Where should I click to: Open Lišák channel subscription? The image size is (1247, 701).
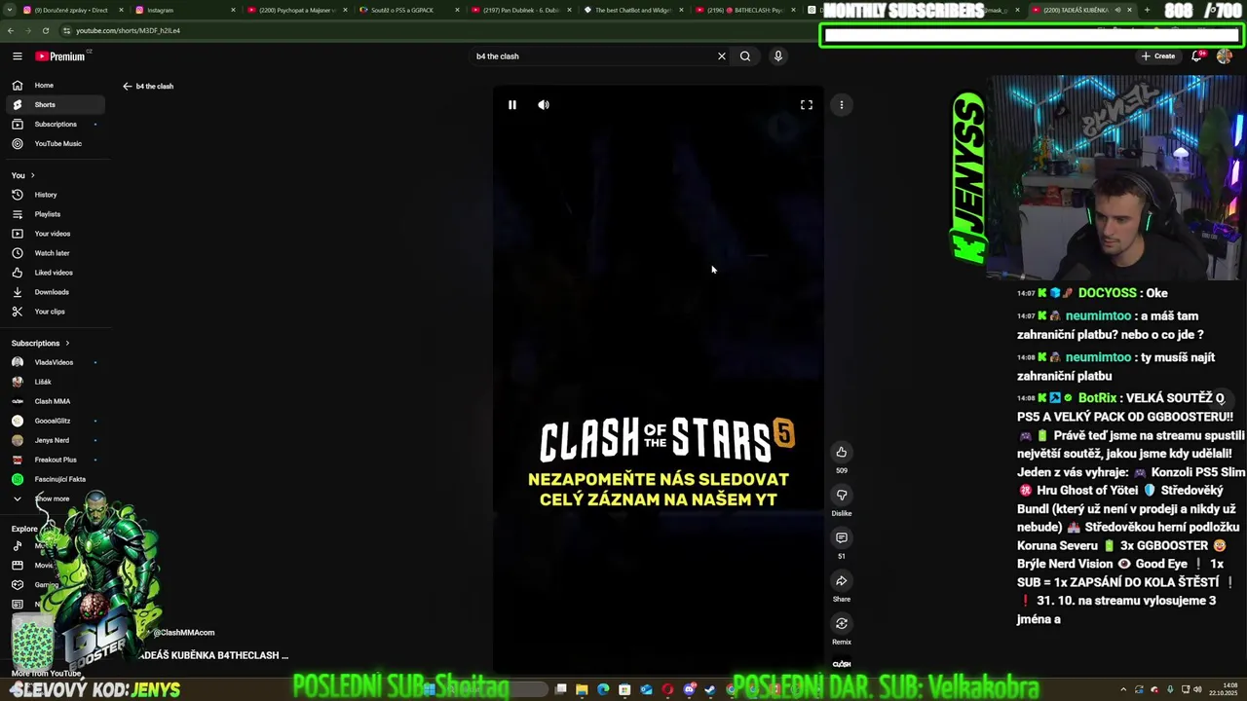[x=55, y=382]
